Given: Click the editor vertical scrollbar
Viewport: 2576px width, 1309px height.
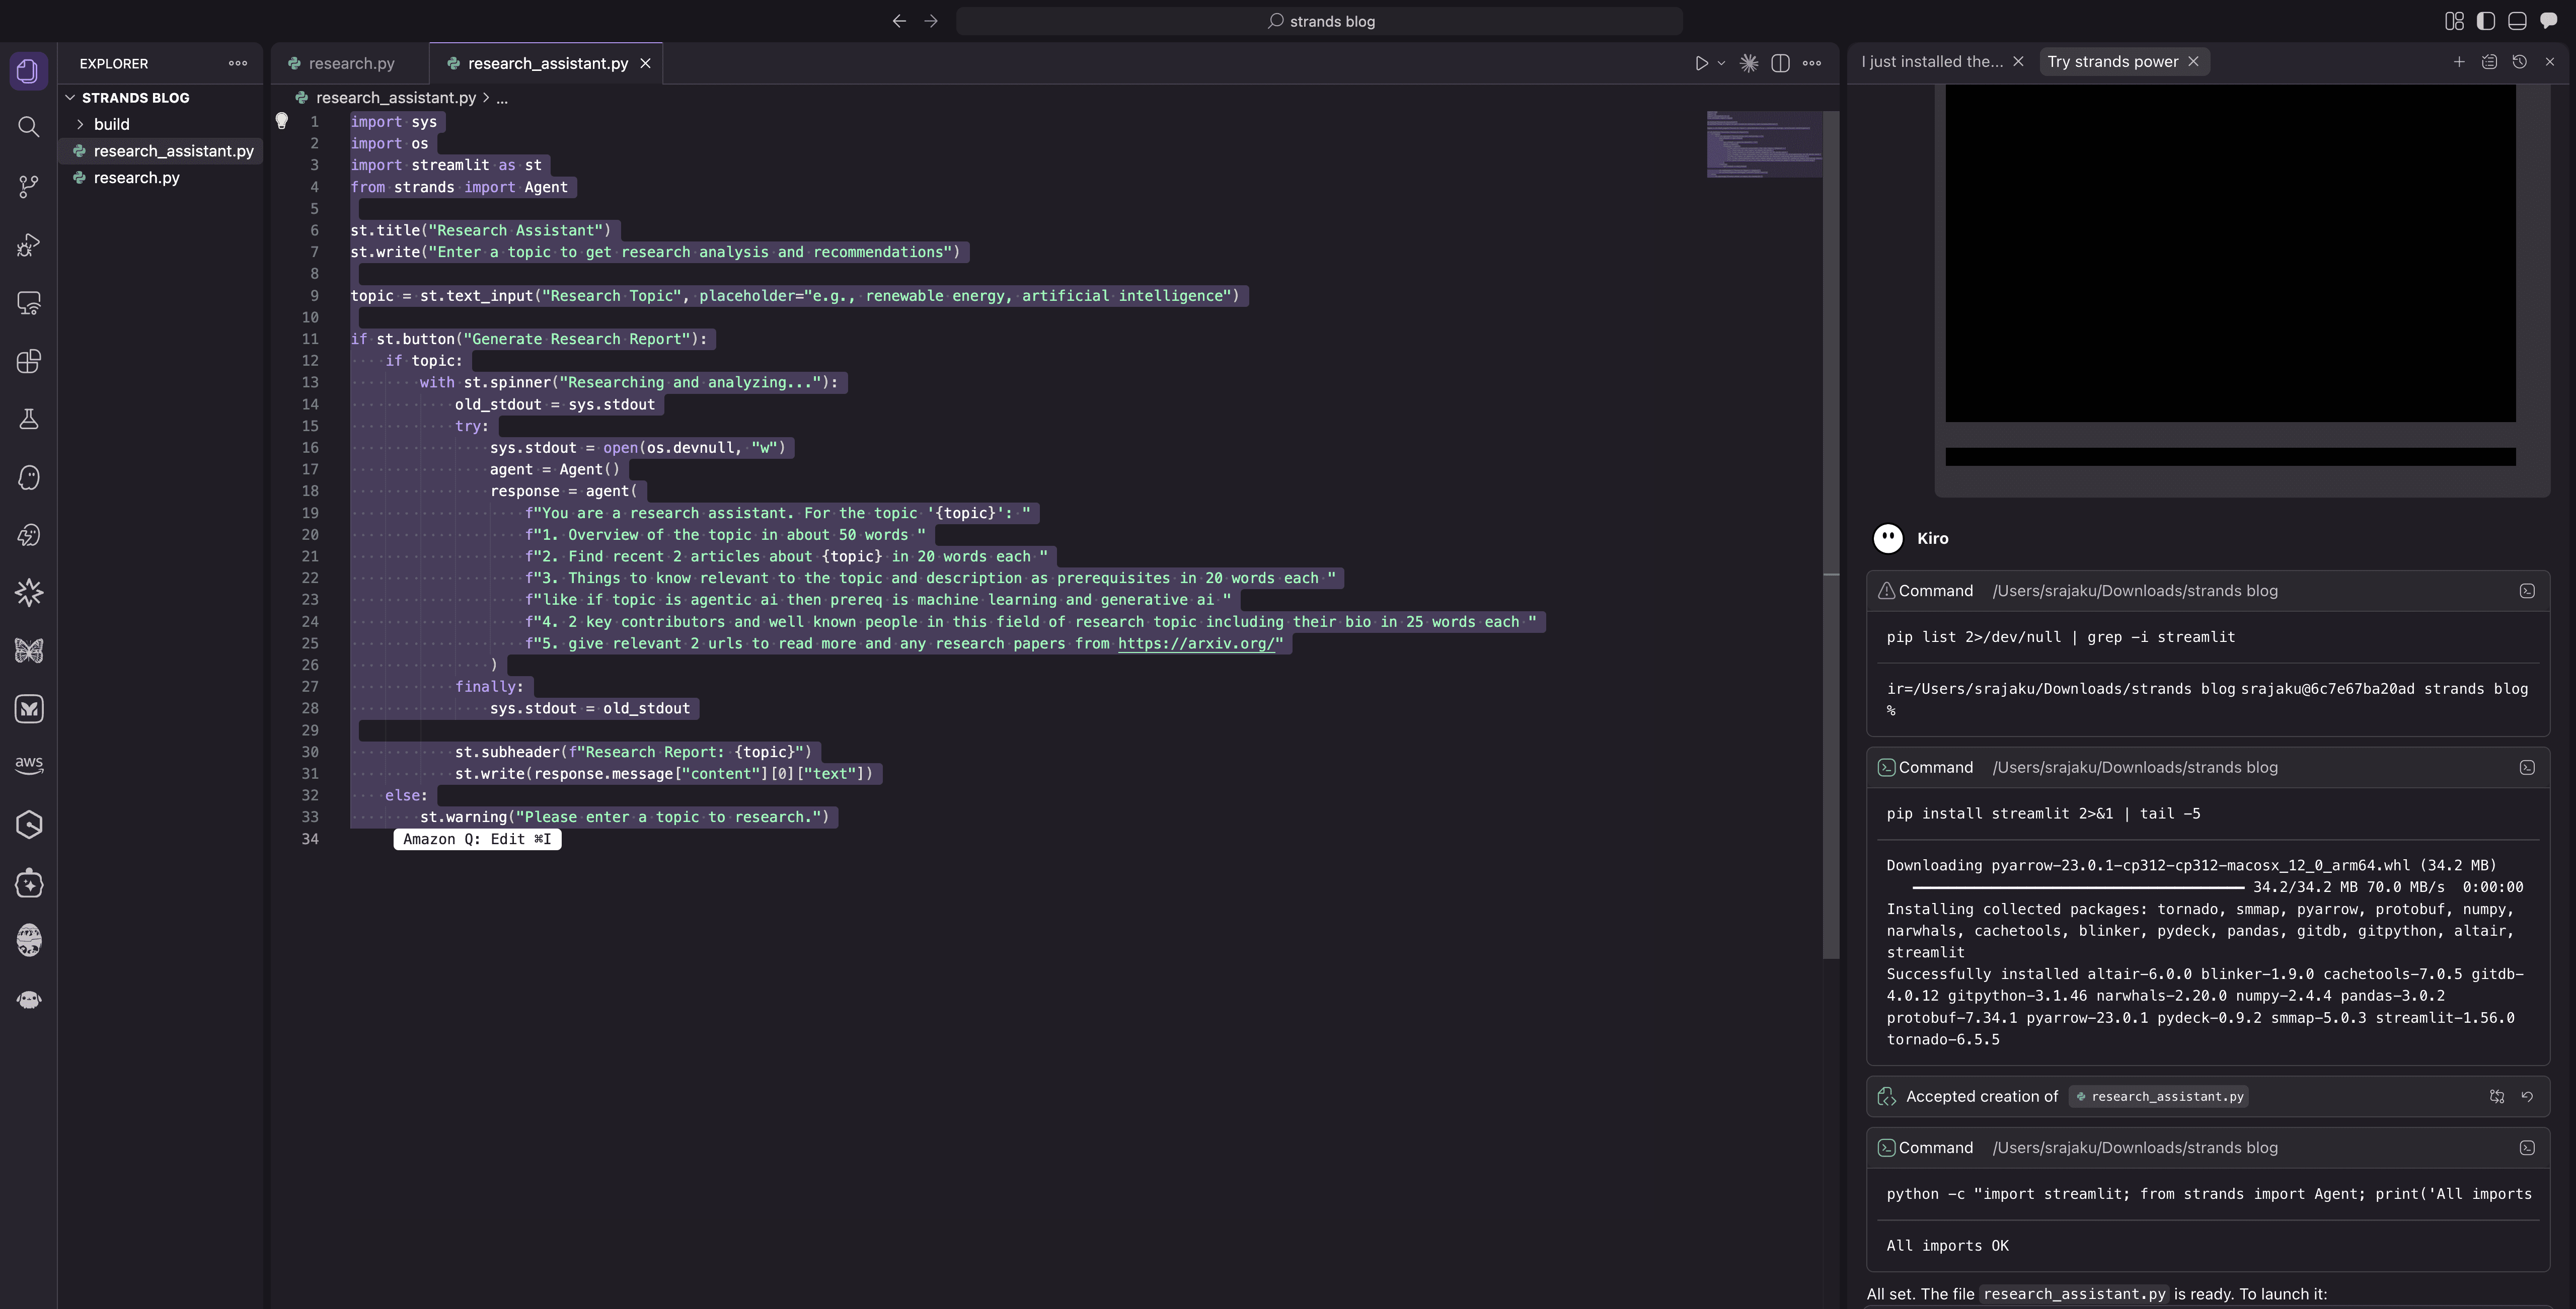Looking at the screenshot, I should coord(1831,534).
